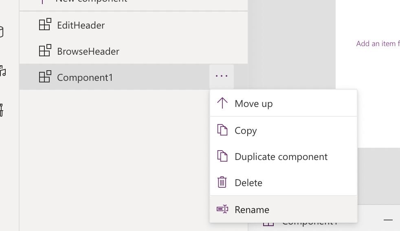Choose Delete from the context menu
Image resolution: width=400 pixels, height=231 pixels.
[x=248, y=183]
